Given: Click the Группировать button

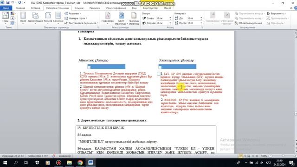Looking at the screenshot, I should coord(278,19).
